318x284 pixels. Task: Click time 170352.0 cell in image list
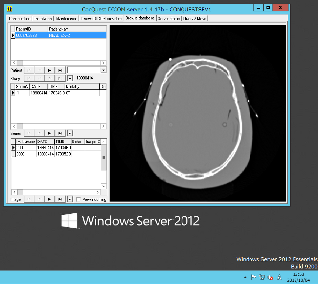coord(63,154)
